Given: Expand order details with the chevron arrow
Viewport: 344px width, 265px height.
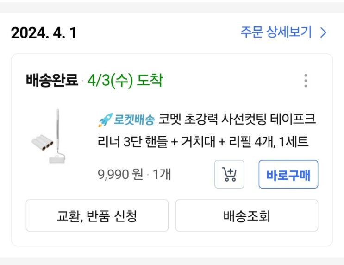Looking at the screenshot, I should (x=324, y=33).
